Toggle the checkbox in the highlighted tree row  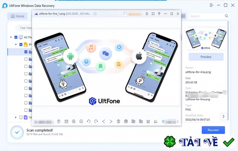(26, 52)
